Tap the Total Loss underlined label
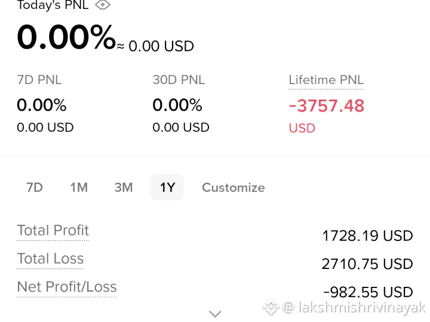 coord(50,259)
